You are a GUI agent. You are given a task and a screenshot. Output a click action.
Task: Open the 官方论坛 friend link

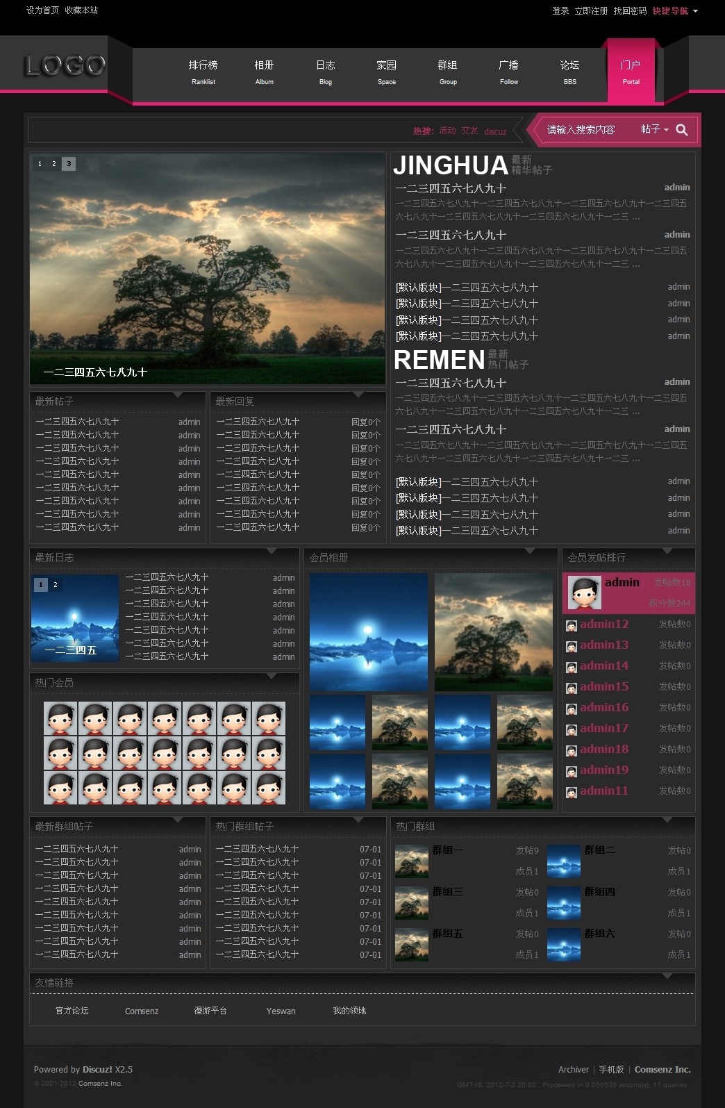[72, 1011]
